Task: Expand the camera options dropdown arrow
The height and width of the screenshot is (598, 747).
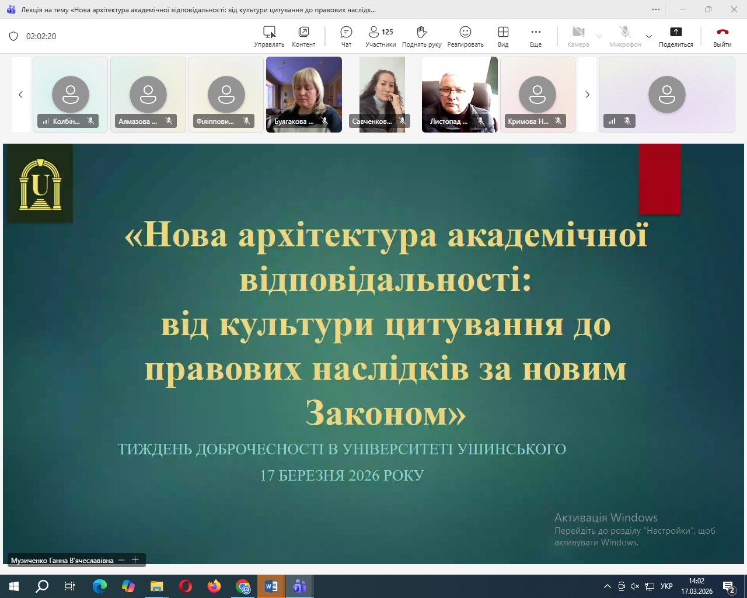Action: click(599, 37)
